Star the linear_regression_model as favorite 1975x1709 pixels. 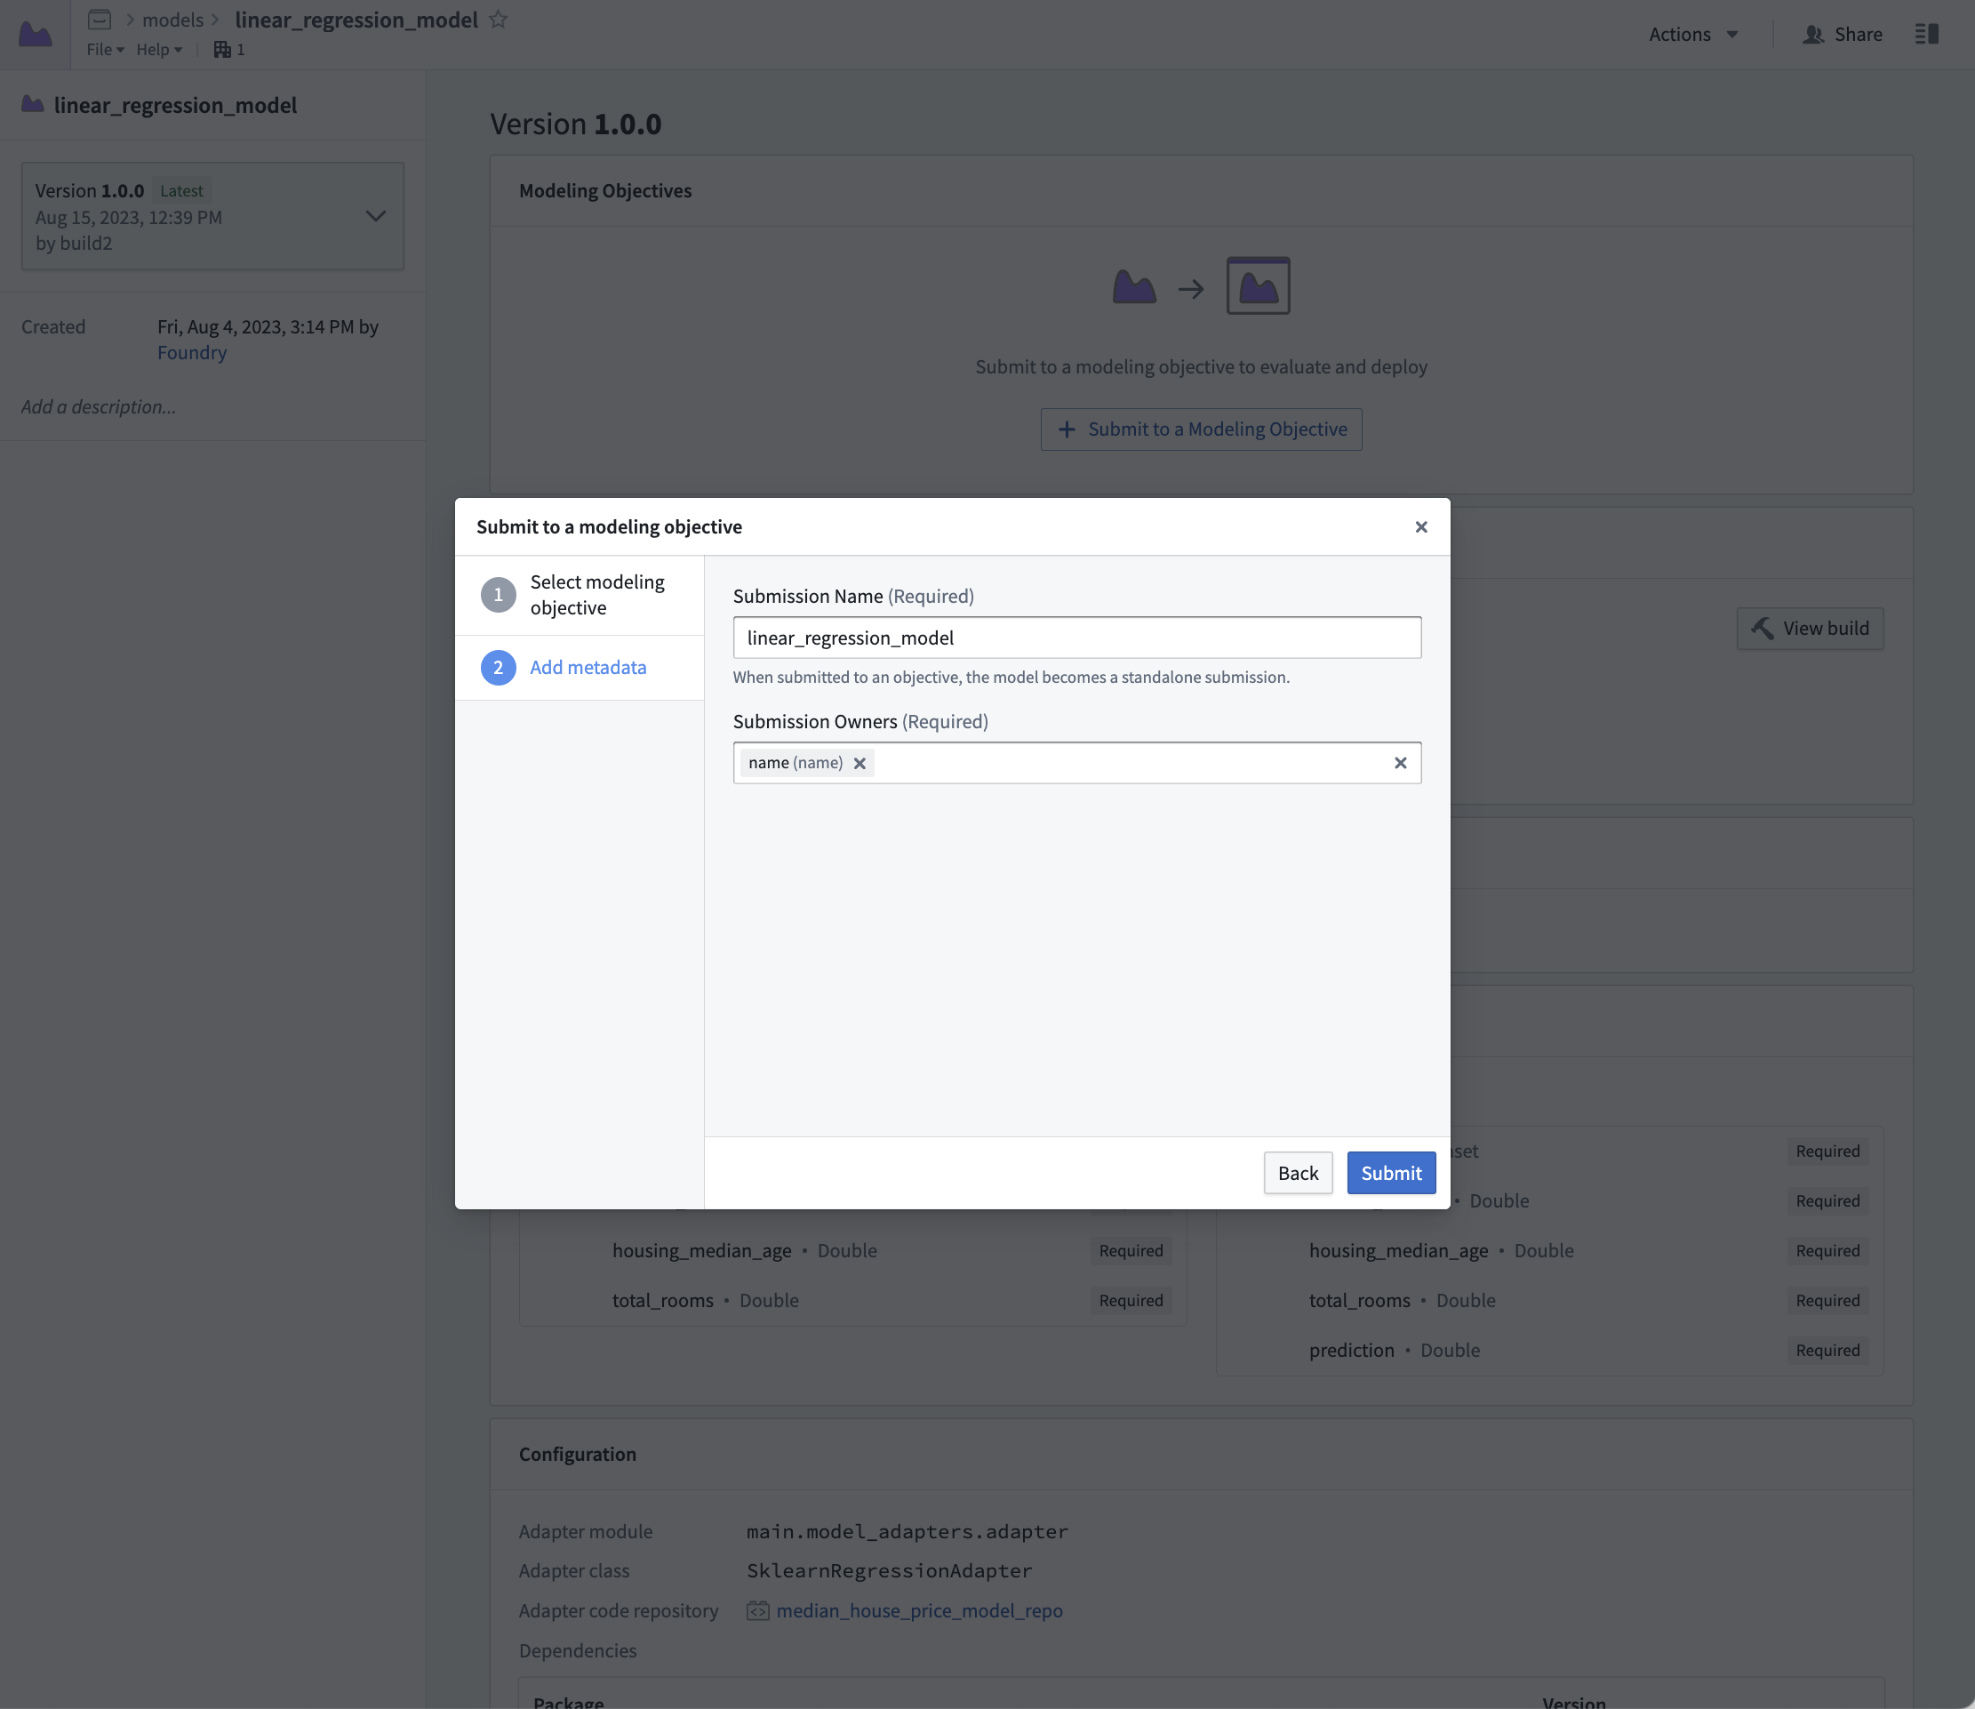[498, 19]
